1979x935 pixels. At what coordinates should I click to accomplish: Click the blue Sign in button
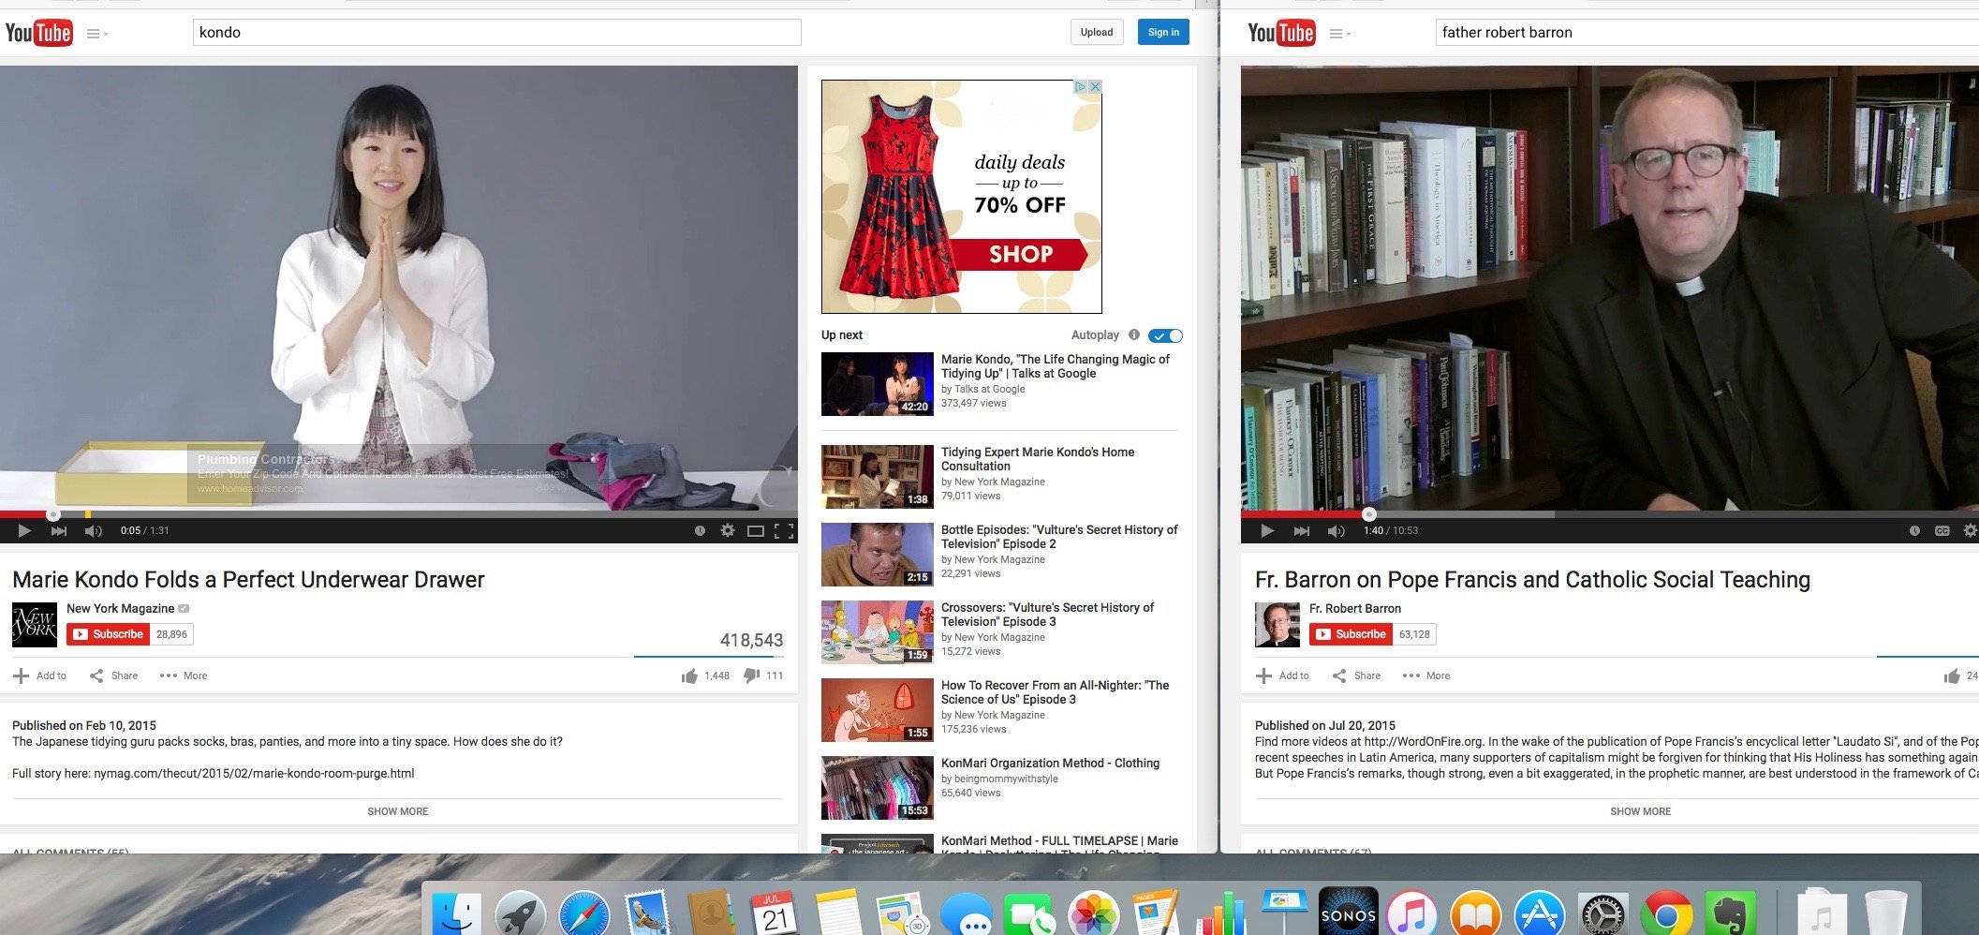tap(1163, 32)
